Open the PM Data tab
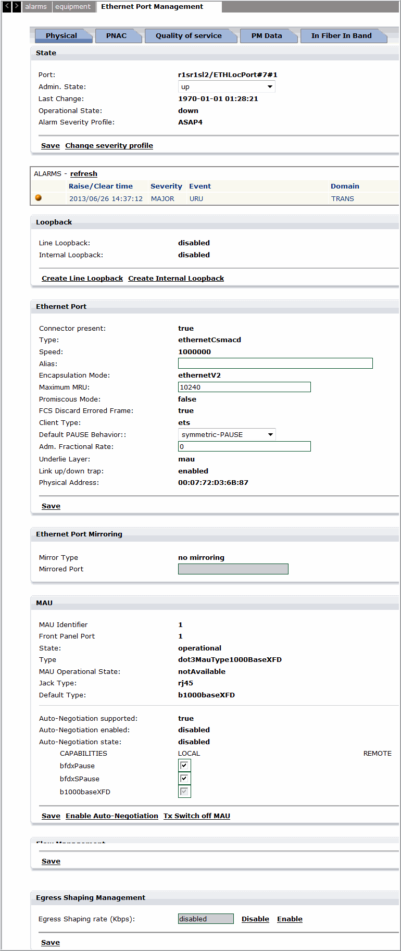Image resolution: width=401 pixels, height=951 pixels. [x=269, y=36]
